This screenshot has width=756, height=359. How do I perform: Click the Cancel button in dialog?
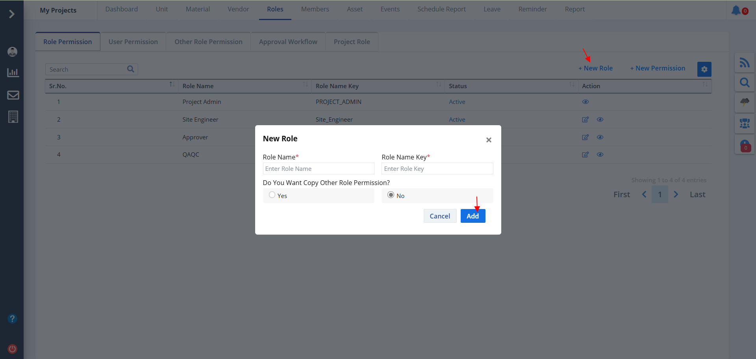pyautogui.click(x=439, y=216)
